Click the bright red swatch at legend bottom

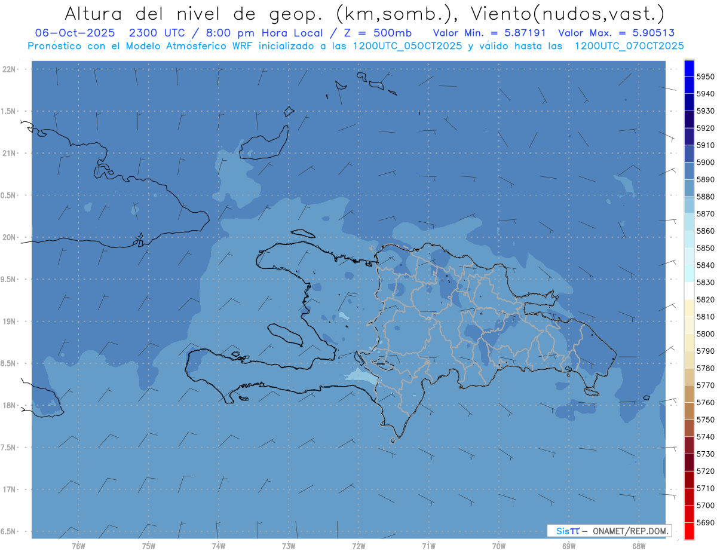(688, 531)
